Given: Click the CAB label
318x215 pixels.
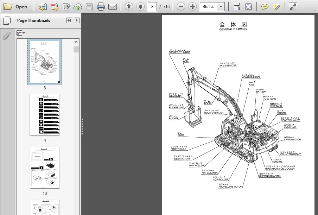Looking at the screenshot, I should point(252,84).
